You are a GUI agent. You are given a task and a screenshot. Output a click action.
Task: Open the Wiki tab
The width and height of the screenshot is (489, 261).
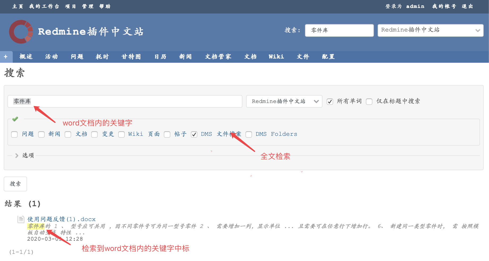coord(276,57)
